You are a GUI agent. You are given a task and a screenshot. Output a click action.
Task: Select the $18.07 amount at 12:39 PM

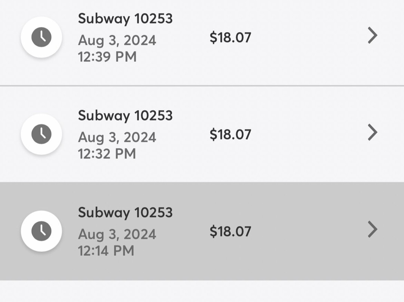[x=230, y=37]
